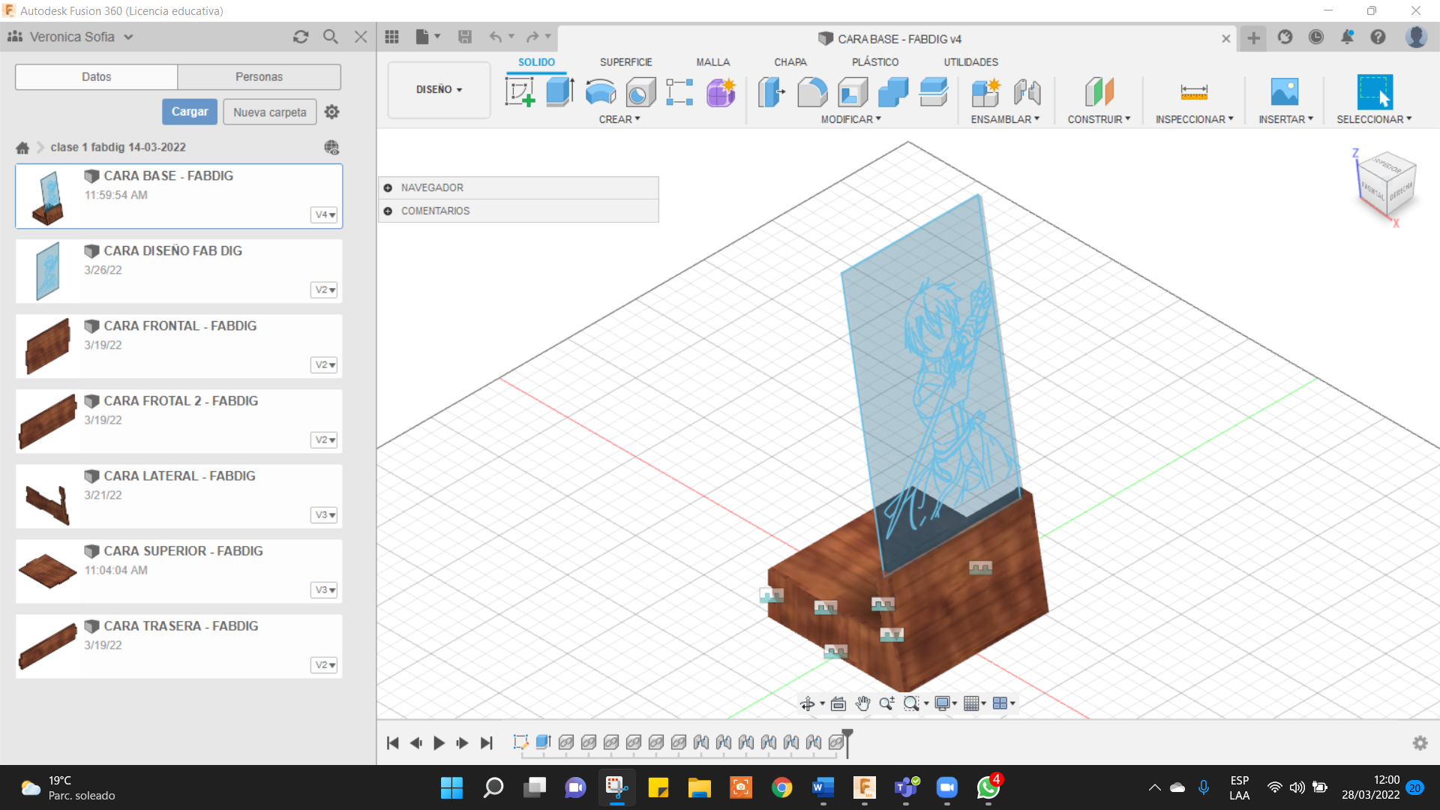Open the Offset Plane construct tool

click(1099, 92)
